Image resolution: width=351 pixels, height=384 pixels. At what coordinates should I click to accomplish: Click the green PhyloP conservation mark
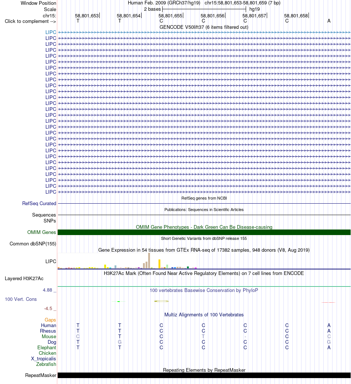(x=119, y=302)
